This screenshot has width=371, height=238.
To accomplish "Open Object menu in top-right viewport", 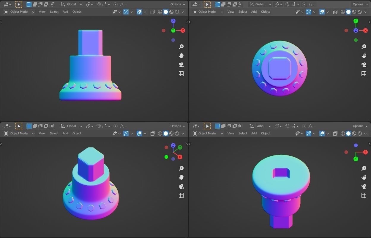I will click(266, 12).
